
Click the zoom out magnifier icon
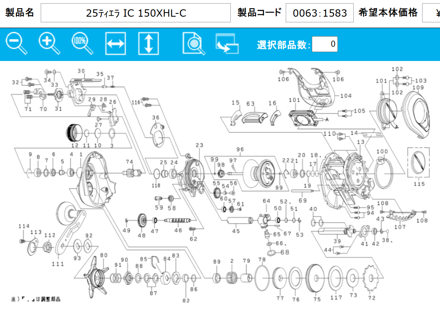click(x=16, y=43)
